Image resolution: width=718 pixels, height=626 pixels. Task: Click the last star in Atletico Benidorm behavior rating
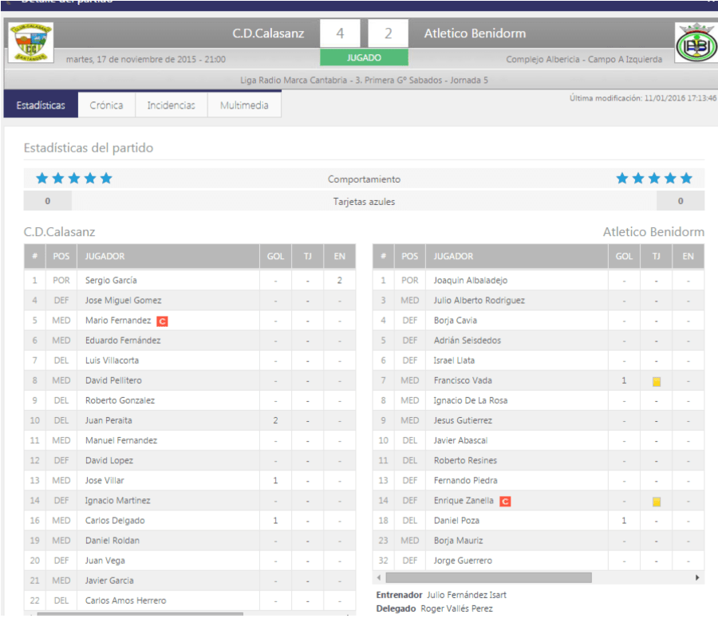pyautogui.click(x=686, y=179)
